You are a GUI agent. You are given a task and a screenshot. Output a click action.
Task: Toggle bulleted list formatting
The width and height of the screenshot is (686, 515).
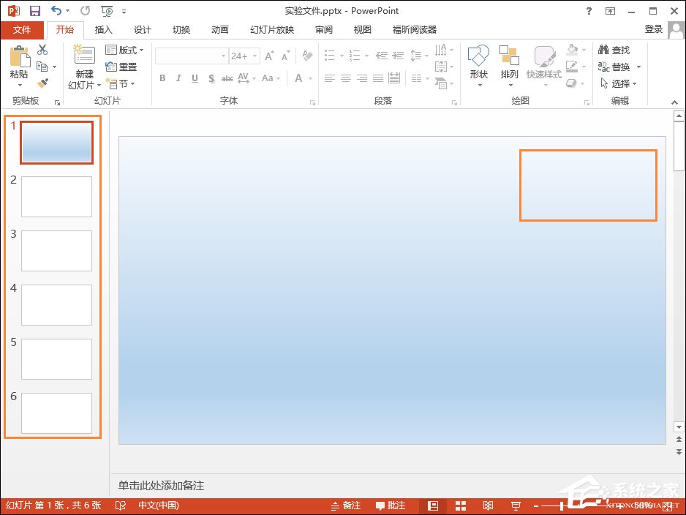[331, 55]
